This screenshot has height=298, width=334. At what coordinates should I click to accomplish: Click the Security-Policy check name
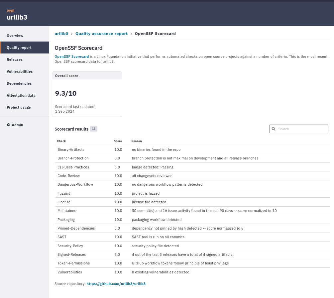click(70, 246)
